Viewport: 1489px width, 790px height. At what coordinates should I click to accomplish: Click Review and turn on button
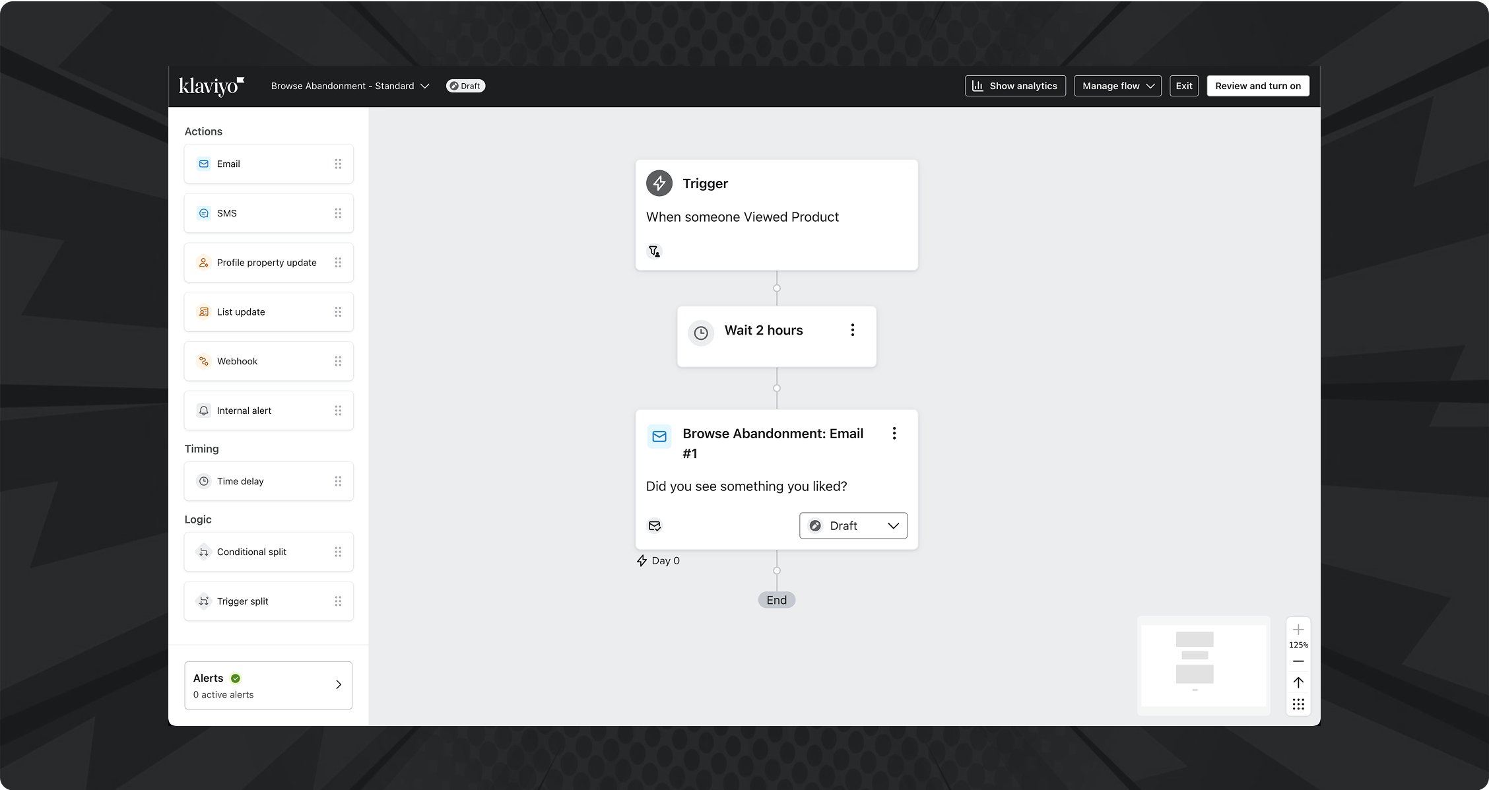[1257, 86]
